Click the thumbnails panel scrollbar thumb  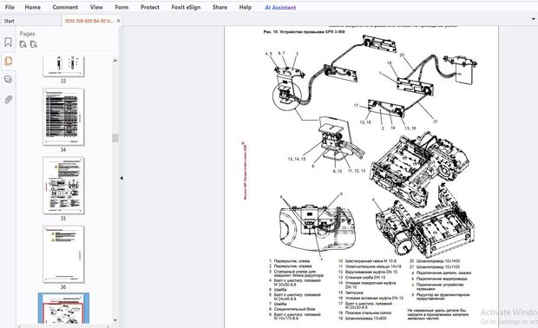115,138
